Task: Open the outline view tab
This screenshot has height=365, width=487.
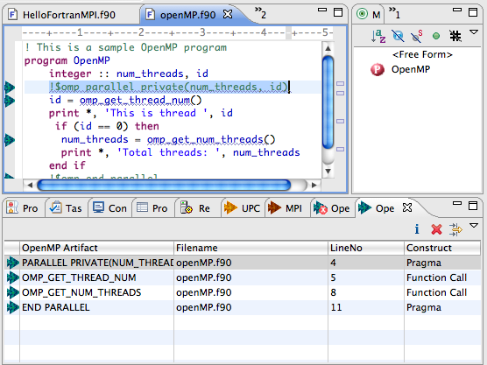Action: [x=369, y=14]
